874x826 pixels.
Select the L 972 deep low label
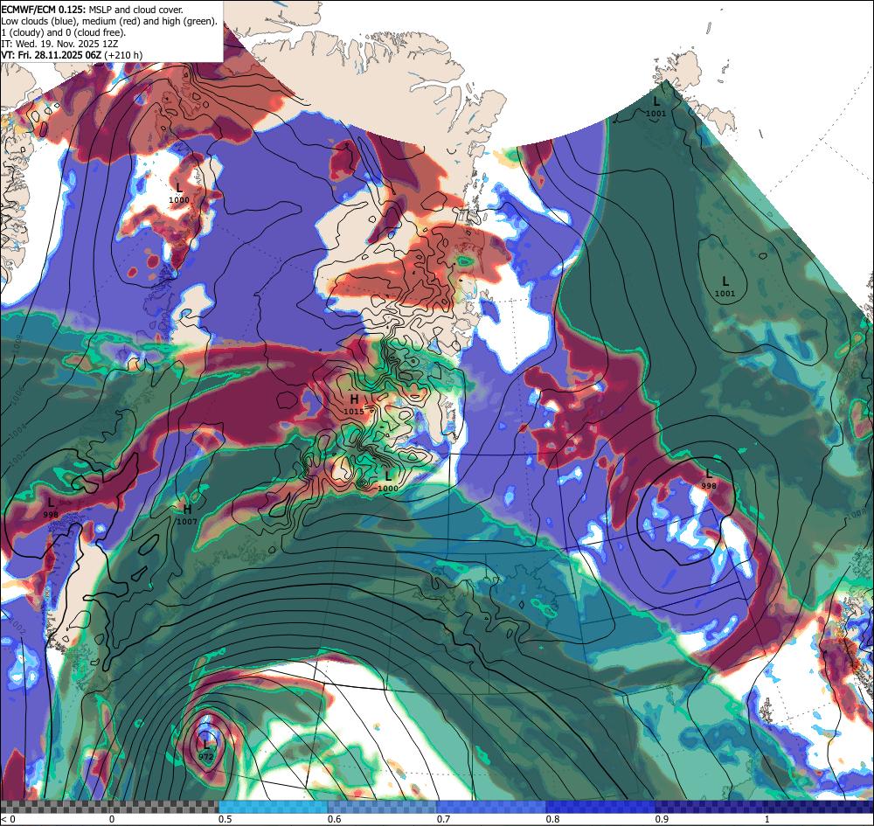click(205, 750)
